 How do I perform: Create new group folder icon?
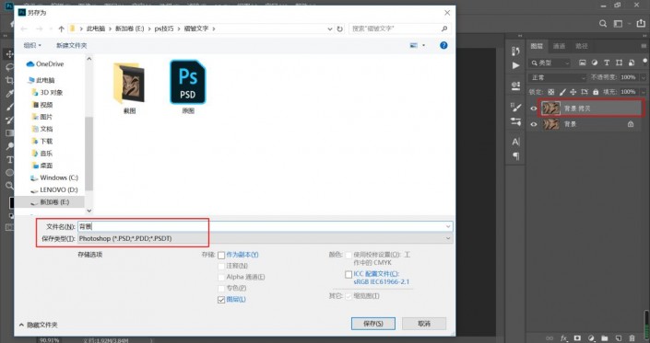605,338
